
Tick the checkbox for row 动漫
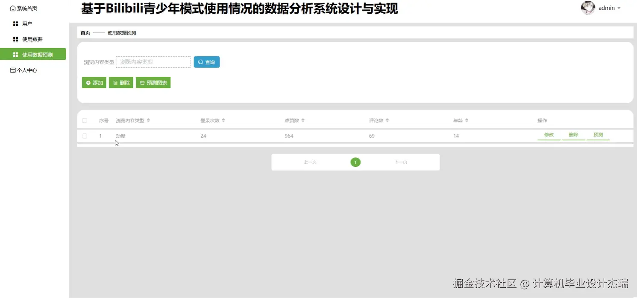coord(85,136)
